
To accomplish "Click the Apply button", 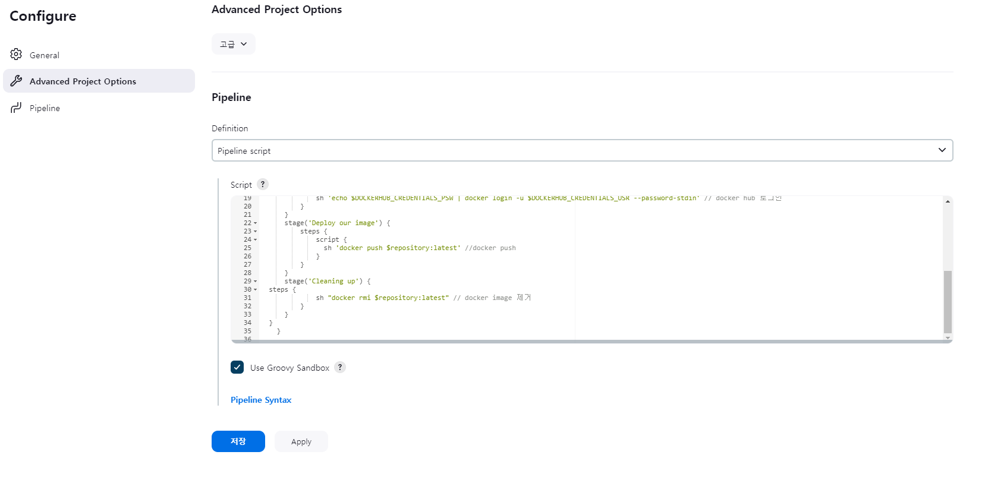I will [301, 441].
